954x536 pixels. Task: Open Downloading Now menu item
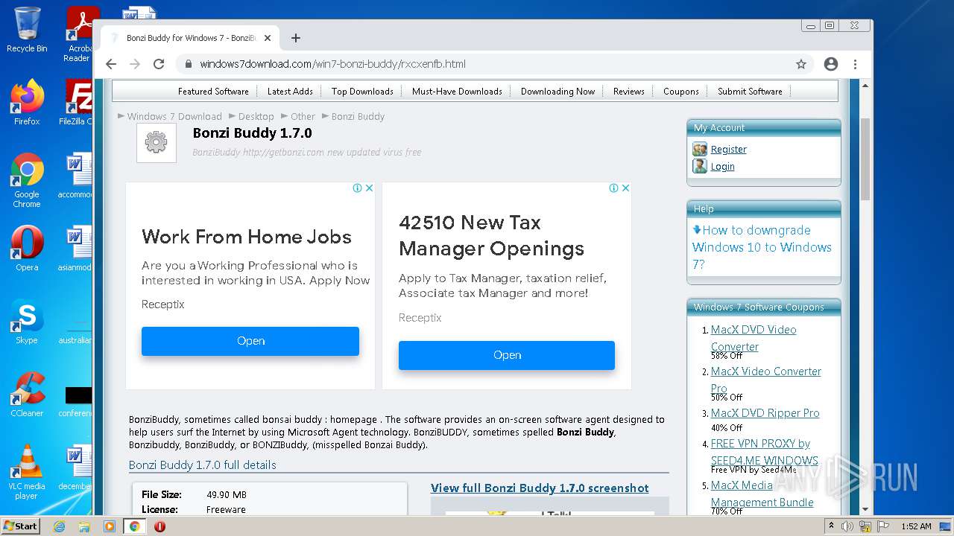click(557, 92)
